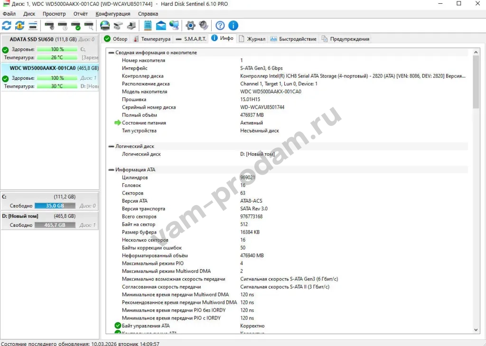Click the blue envelope e-mail icon
486x346 pixels.
(160, 26)
